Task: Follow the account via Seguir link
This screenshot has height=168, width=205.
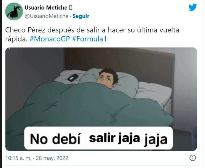Action: point(81,16)
